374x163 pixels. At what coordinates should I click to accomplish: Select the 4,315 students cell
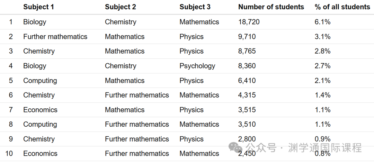(x=247, y=95)
